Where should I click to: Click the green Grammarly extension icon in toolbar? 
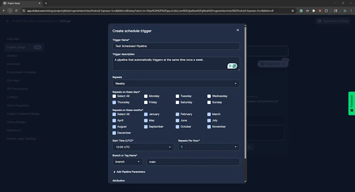click(x=301, y=11)
